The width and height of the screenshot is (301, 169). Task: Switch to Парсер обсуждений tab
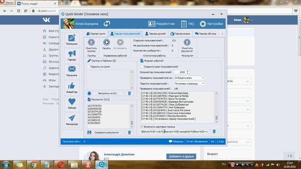coord(206,34)
